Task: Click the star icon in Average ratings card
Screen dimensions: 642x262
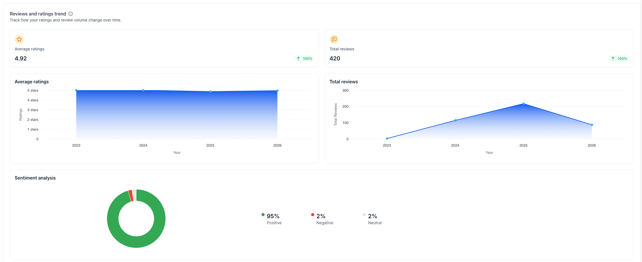Action: [19, 39]
